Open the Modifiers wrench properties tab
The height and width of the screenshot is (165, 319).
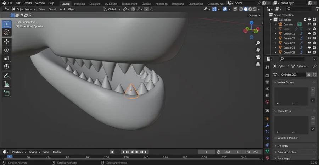point(268,125)
